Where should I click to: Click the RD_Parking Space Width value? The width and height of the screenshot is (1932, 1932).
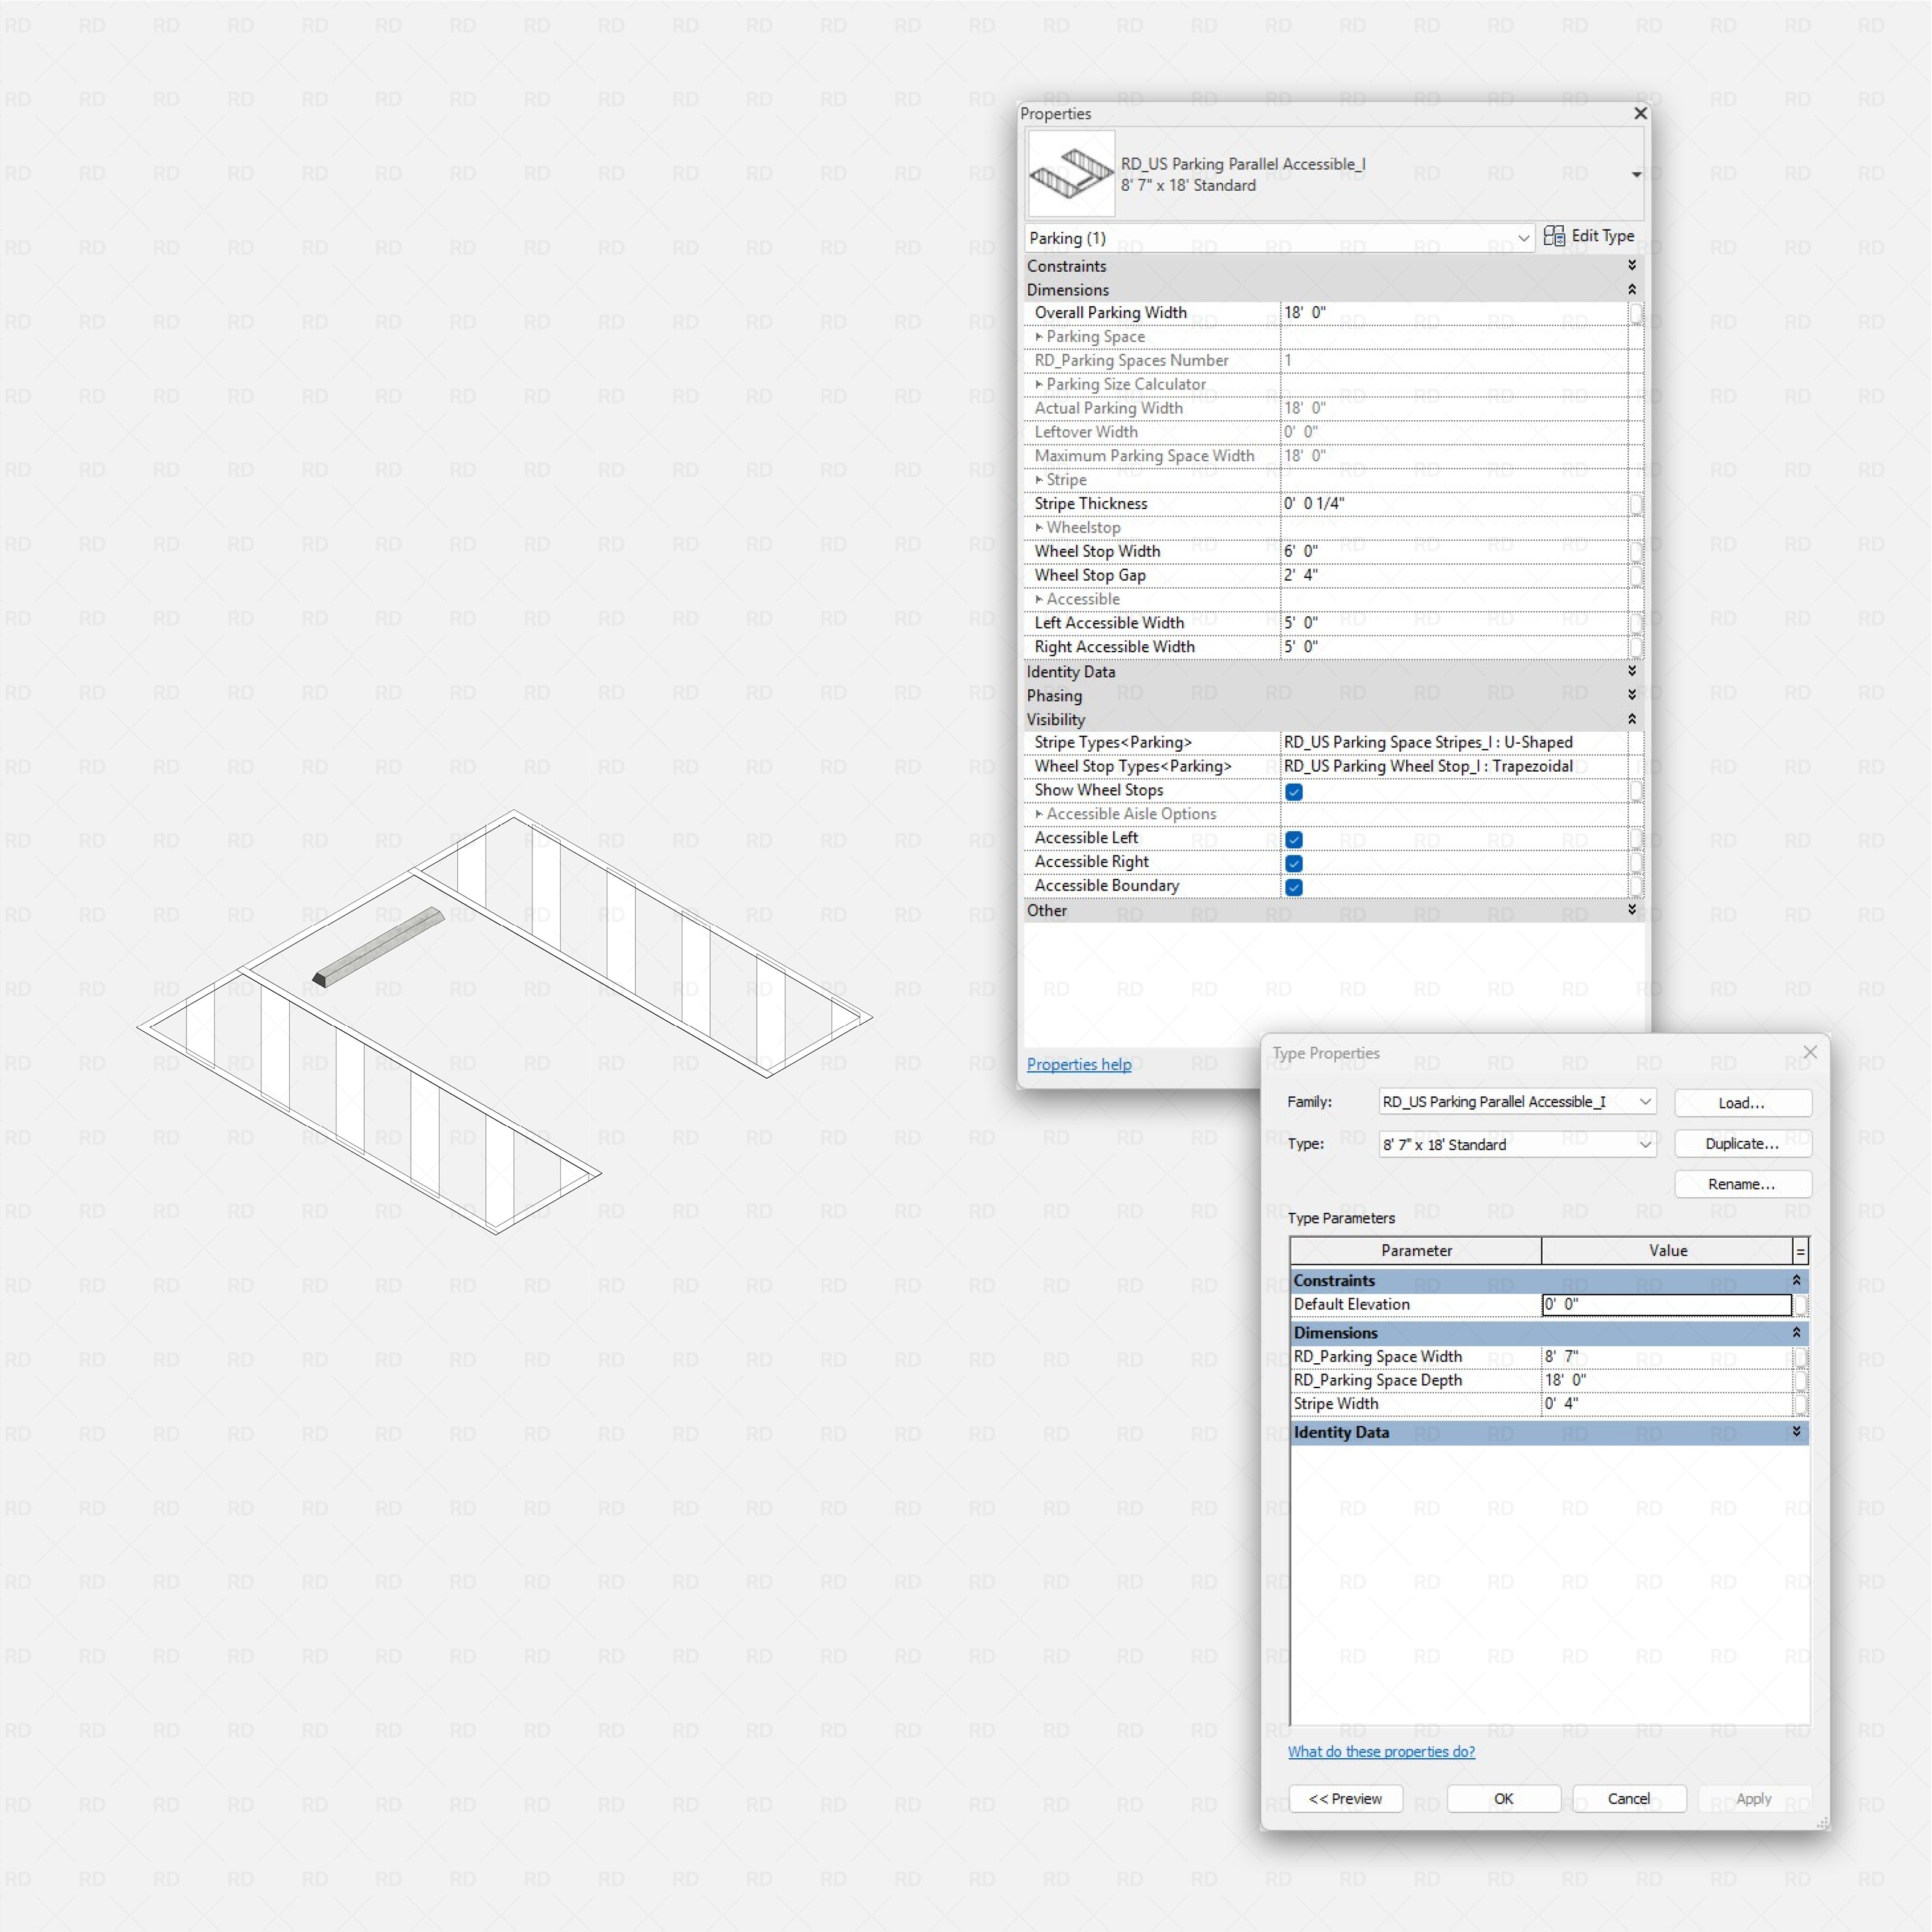click(1666, 1357)
